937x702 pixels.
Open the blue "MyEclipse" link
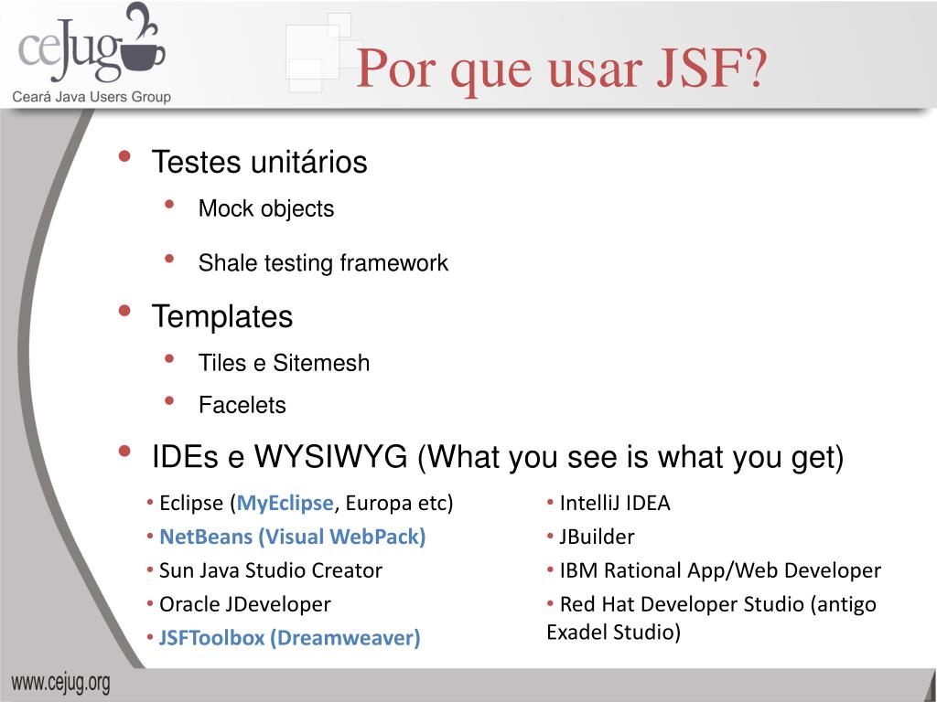click(285, 504)
